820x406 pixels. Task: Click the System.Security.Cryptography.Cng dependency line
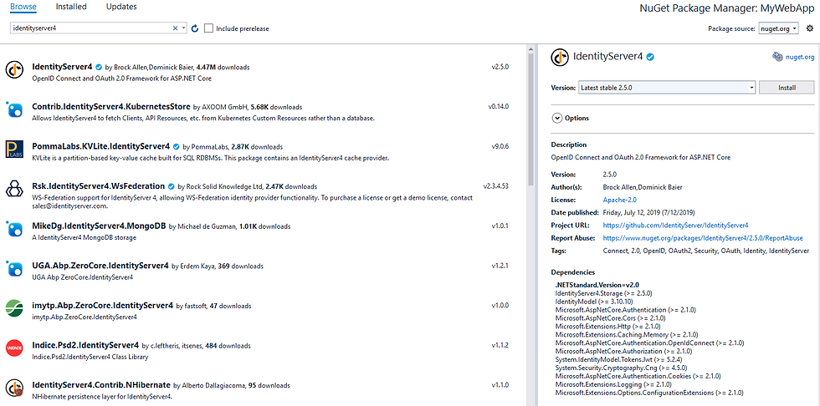[622, 368]
